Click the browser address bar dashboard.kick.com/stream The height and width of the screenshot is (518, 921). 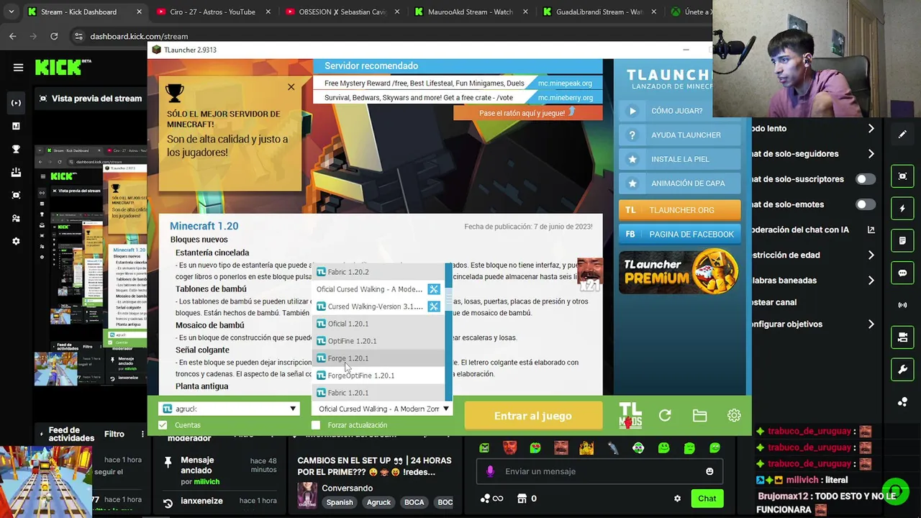click(139, 36)
